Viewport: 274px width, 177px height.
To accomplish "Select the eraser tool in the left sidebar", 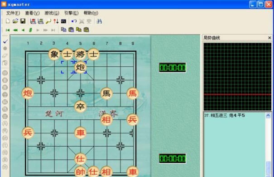I will coord(5,56).
